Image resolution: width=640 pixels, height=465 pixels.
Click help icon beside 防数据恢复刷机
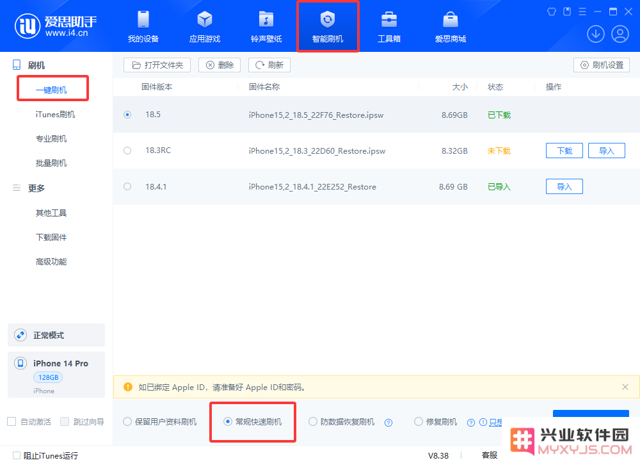pyautogui.click(x=388, y=423)
